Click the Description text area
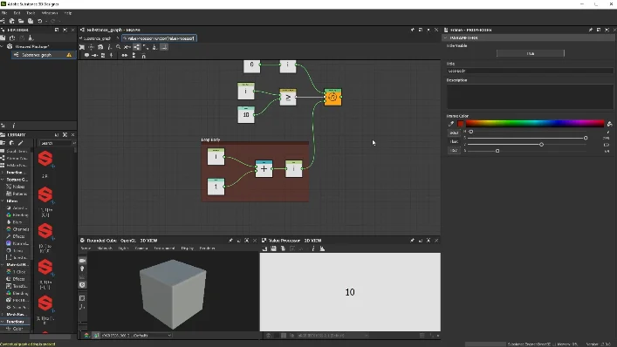 (x=530, y=97)
